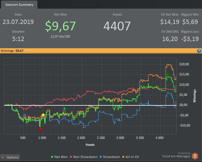The width and height of the screenshot is (202, 162).
Task: Click the Biggest Loss header label
Action: [x=190, y=32]
